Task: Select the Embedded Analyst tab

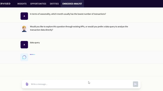Action: click(x=72, y=4)
